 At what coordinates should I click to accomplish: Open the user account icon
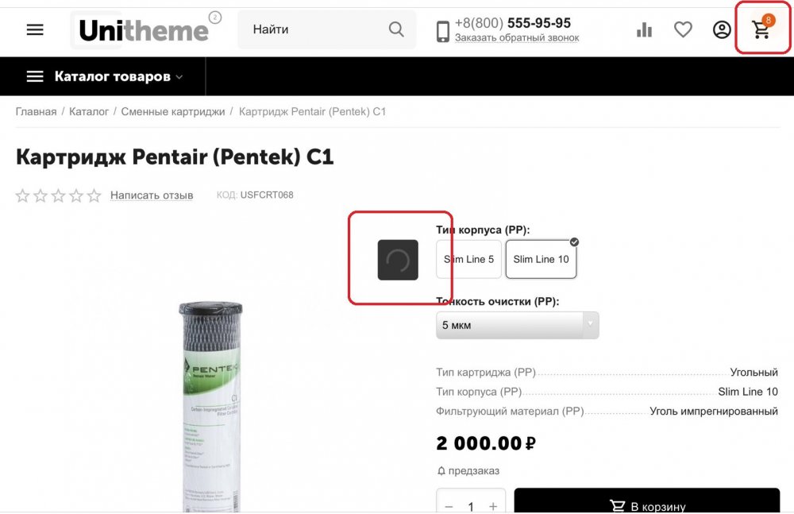tap(722, 29)
